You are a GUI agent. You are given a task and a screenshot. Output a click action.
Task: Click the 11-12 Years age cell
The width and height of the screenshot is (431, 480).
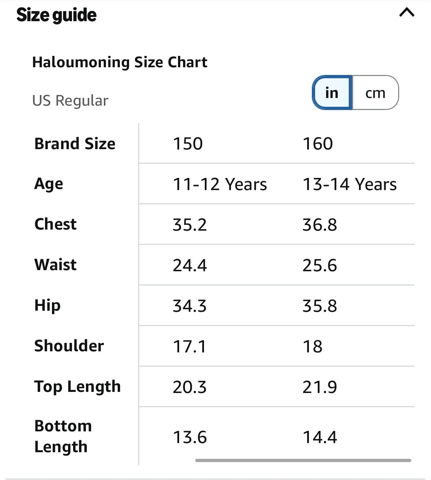pyautogui.click(x=220, y=184)
